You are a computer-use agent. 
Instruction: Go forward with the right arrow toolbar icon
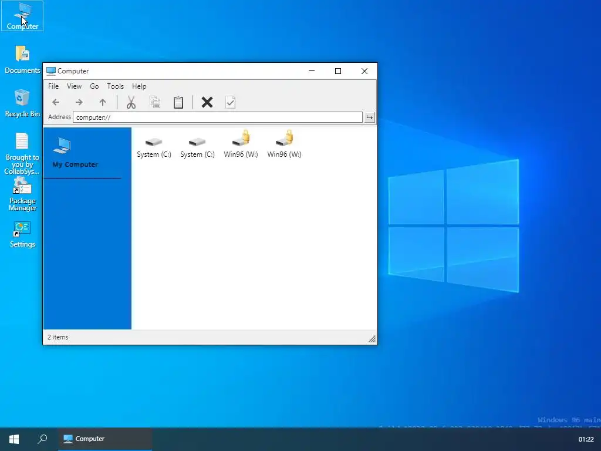click(x=79, y=102)
